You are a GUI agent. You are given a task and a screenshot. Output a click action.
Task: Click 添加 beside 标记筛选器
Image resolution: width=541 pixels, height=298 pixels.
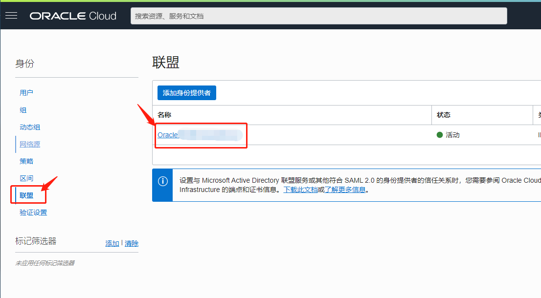(112, 243)
